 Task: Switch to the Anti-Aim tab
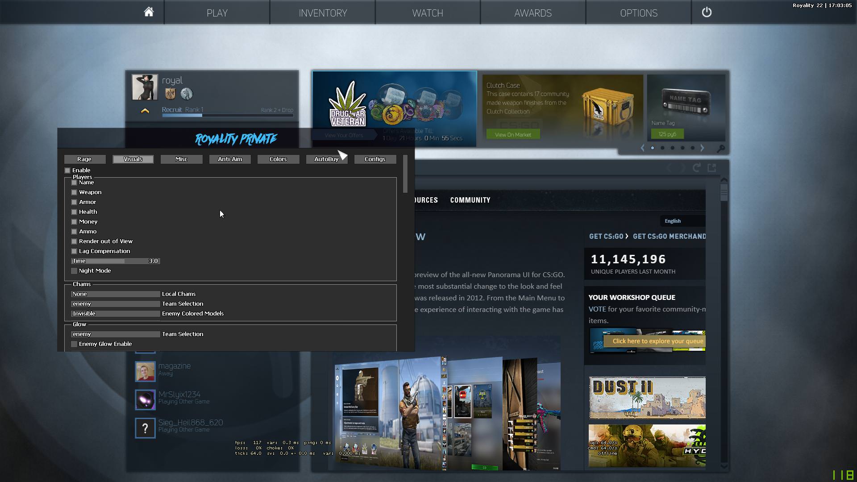click(x=230, y=159)
